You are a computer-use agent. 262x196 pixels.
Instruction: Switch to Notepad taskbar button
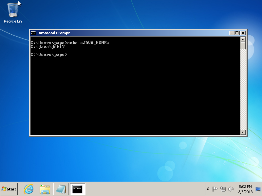pos(61,189)
